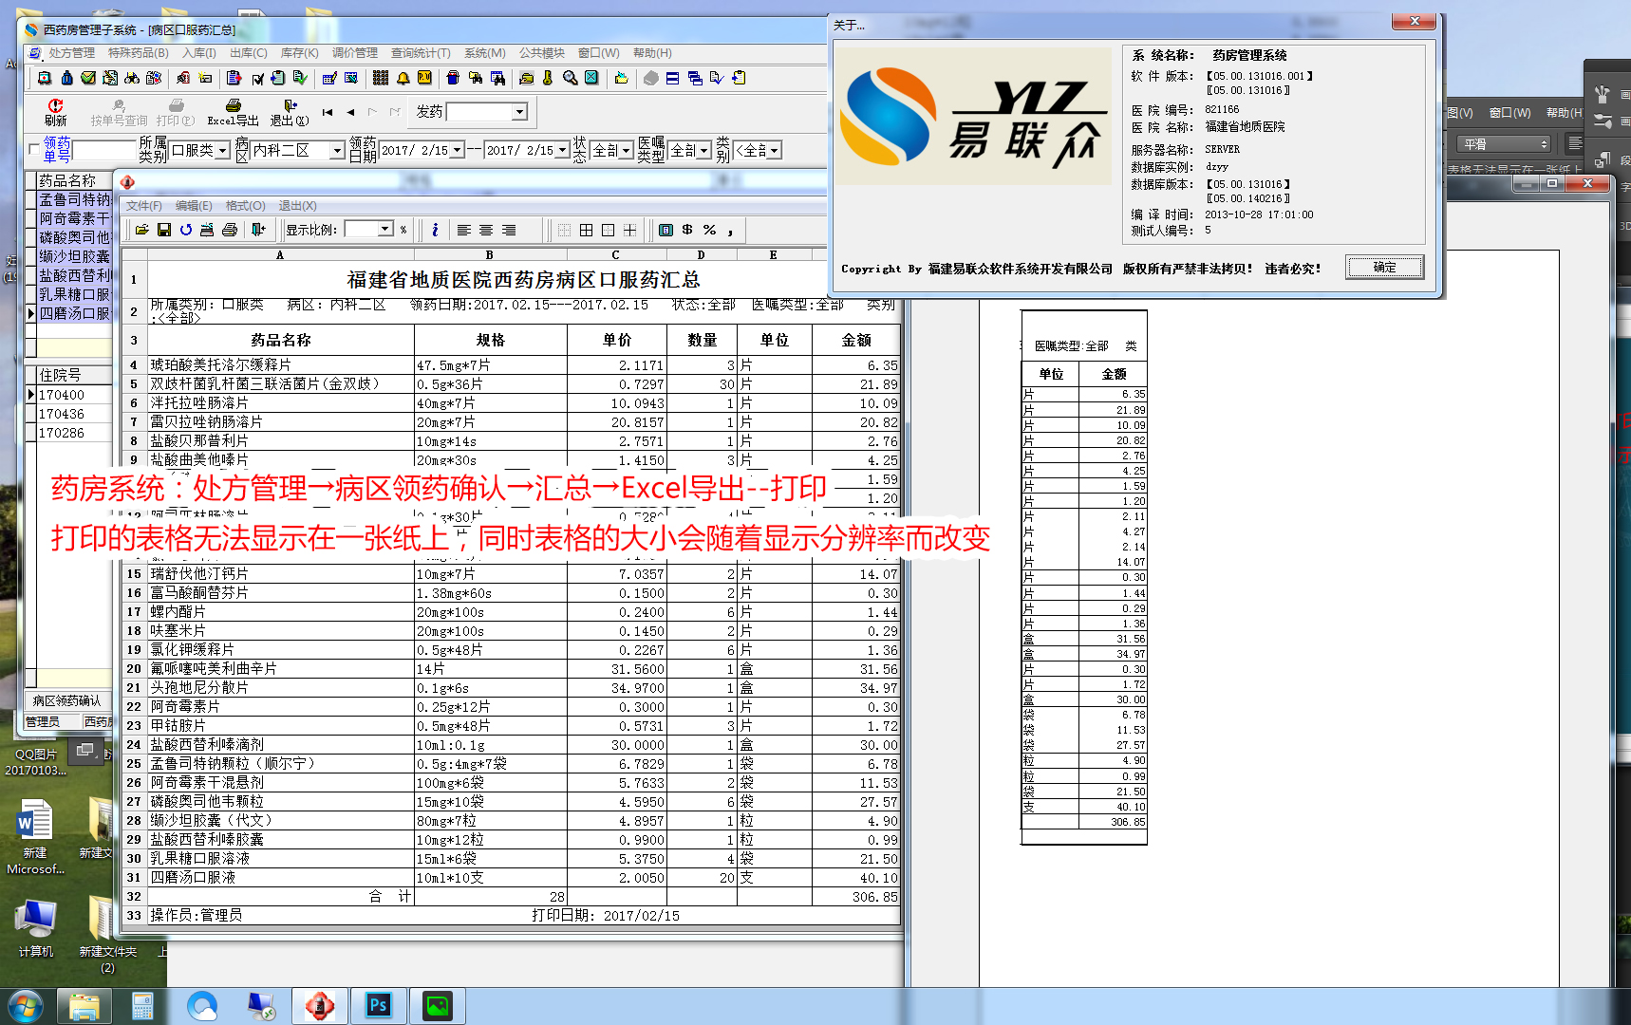Open 新建 Microsoft Word desktop document
1631x1025 pixels.
(35, 836)
